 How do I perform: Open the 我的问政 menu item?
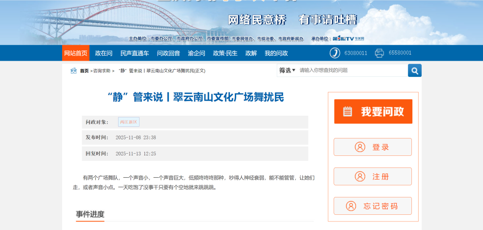(276, 53)
